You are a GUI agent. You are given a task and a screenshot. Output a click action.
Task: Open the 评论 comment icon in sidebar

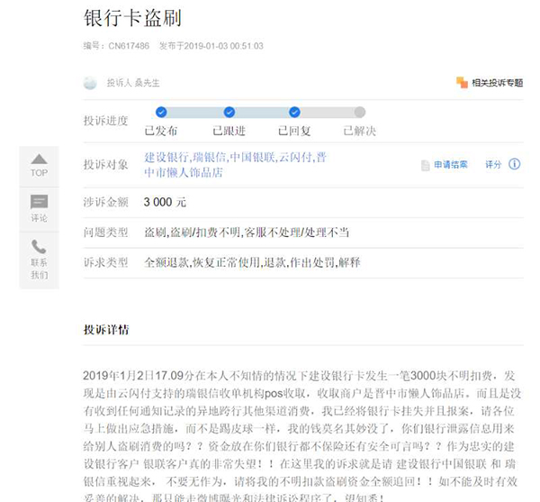[40, 202]
